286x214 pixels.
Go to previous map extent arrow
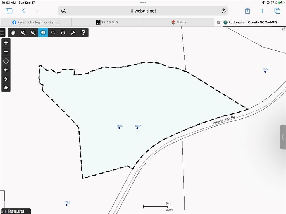6,70
